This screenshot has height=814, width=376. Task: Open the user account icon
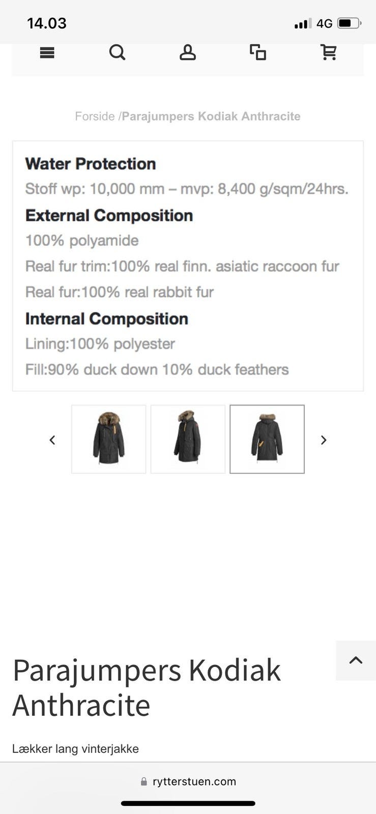[187, 52]
